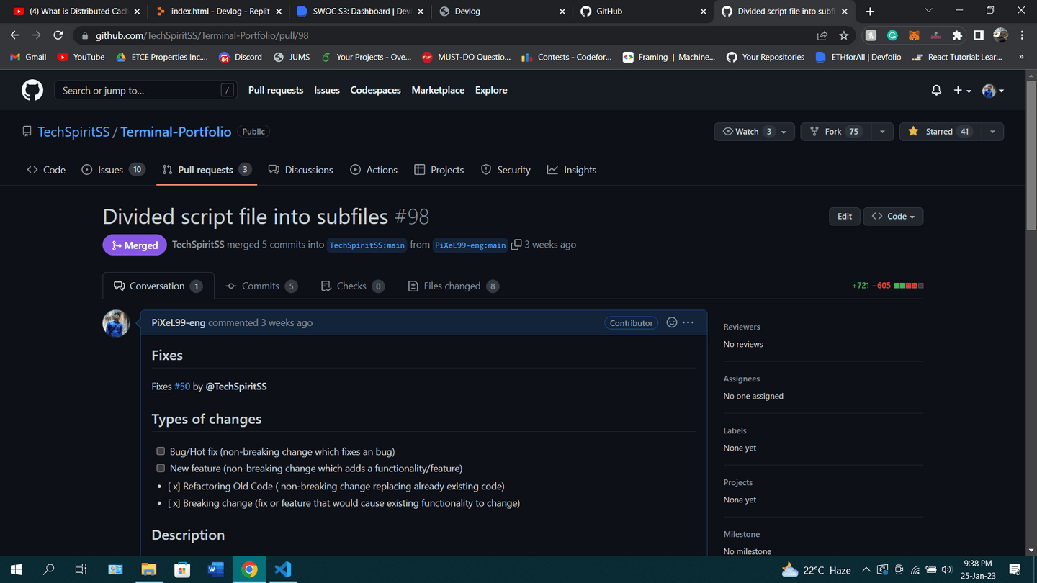Open File Explorer from the taskbar
The height and width of the screenshot is (583, 1037).
(x=148, y=569)
